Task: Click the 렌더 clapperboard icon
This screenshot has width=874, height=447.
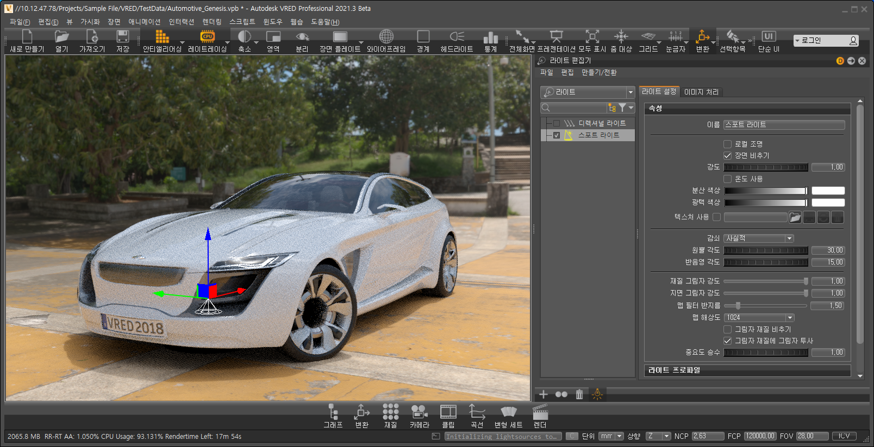Action: pos(540,412)
